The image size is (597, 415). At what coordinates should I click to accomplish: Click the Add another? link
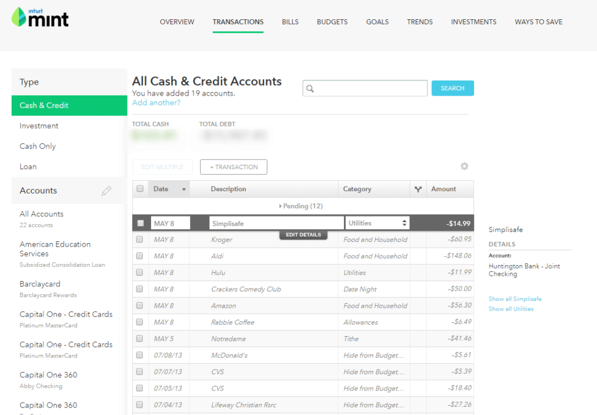click(156, 103)
